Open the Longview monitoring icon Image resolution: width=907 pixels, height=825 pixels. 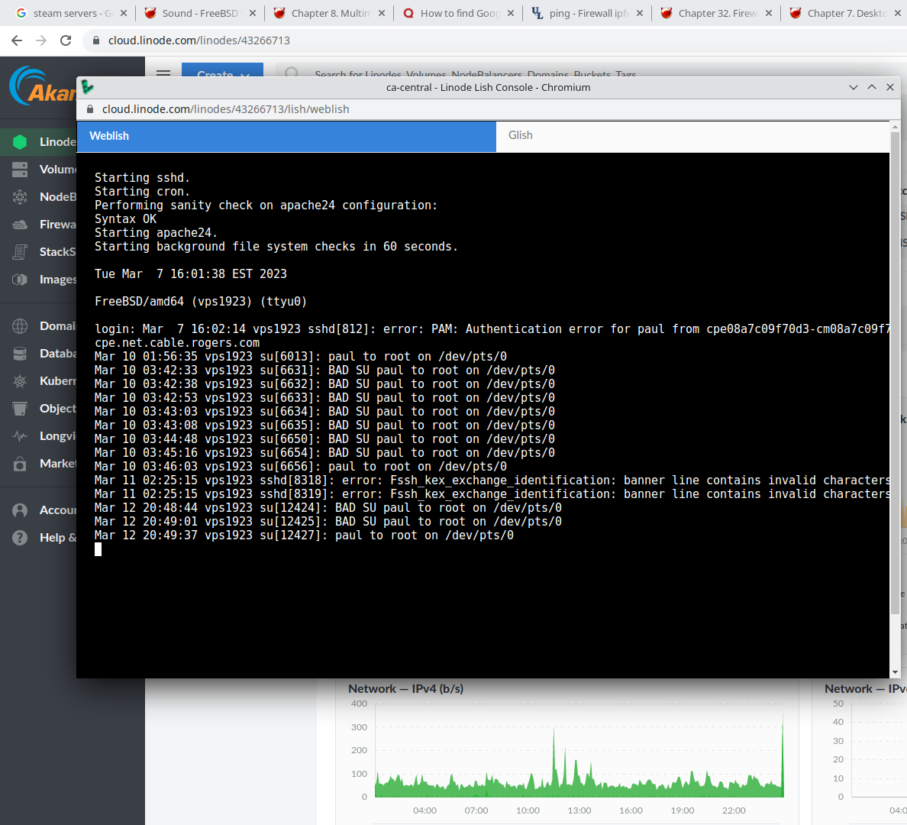pyautogui.click(x=20, y=435)
